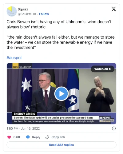The image size is (123, 154).
Task: Click the X logo icon
Action: tap(114, 9)
